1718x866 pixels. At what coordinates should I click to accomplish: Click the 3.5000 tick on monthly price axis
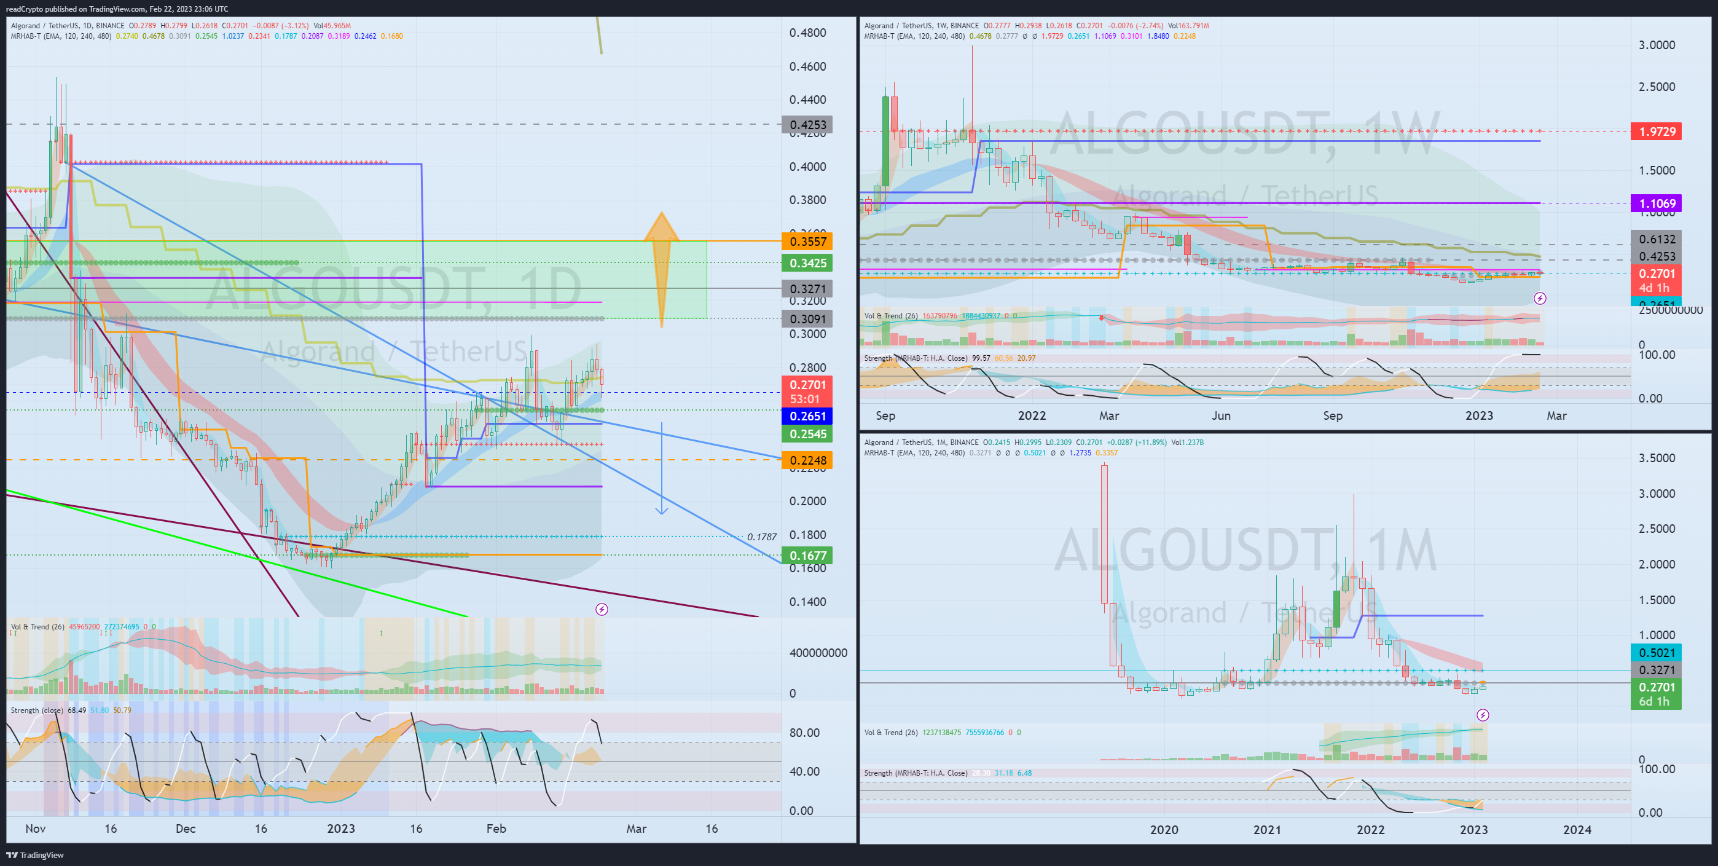(x=1657, y=458)
